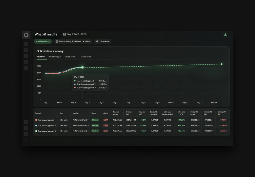This screenshot has width=255, height=177.
Task: Click the forecast end point at May 13
Action: coord(221,64)
